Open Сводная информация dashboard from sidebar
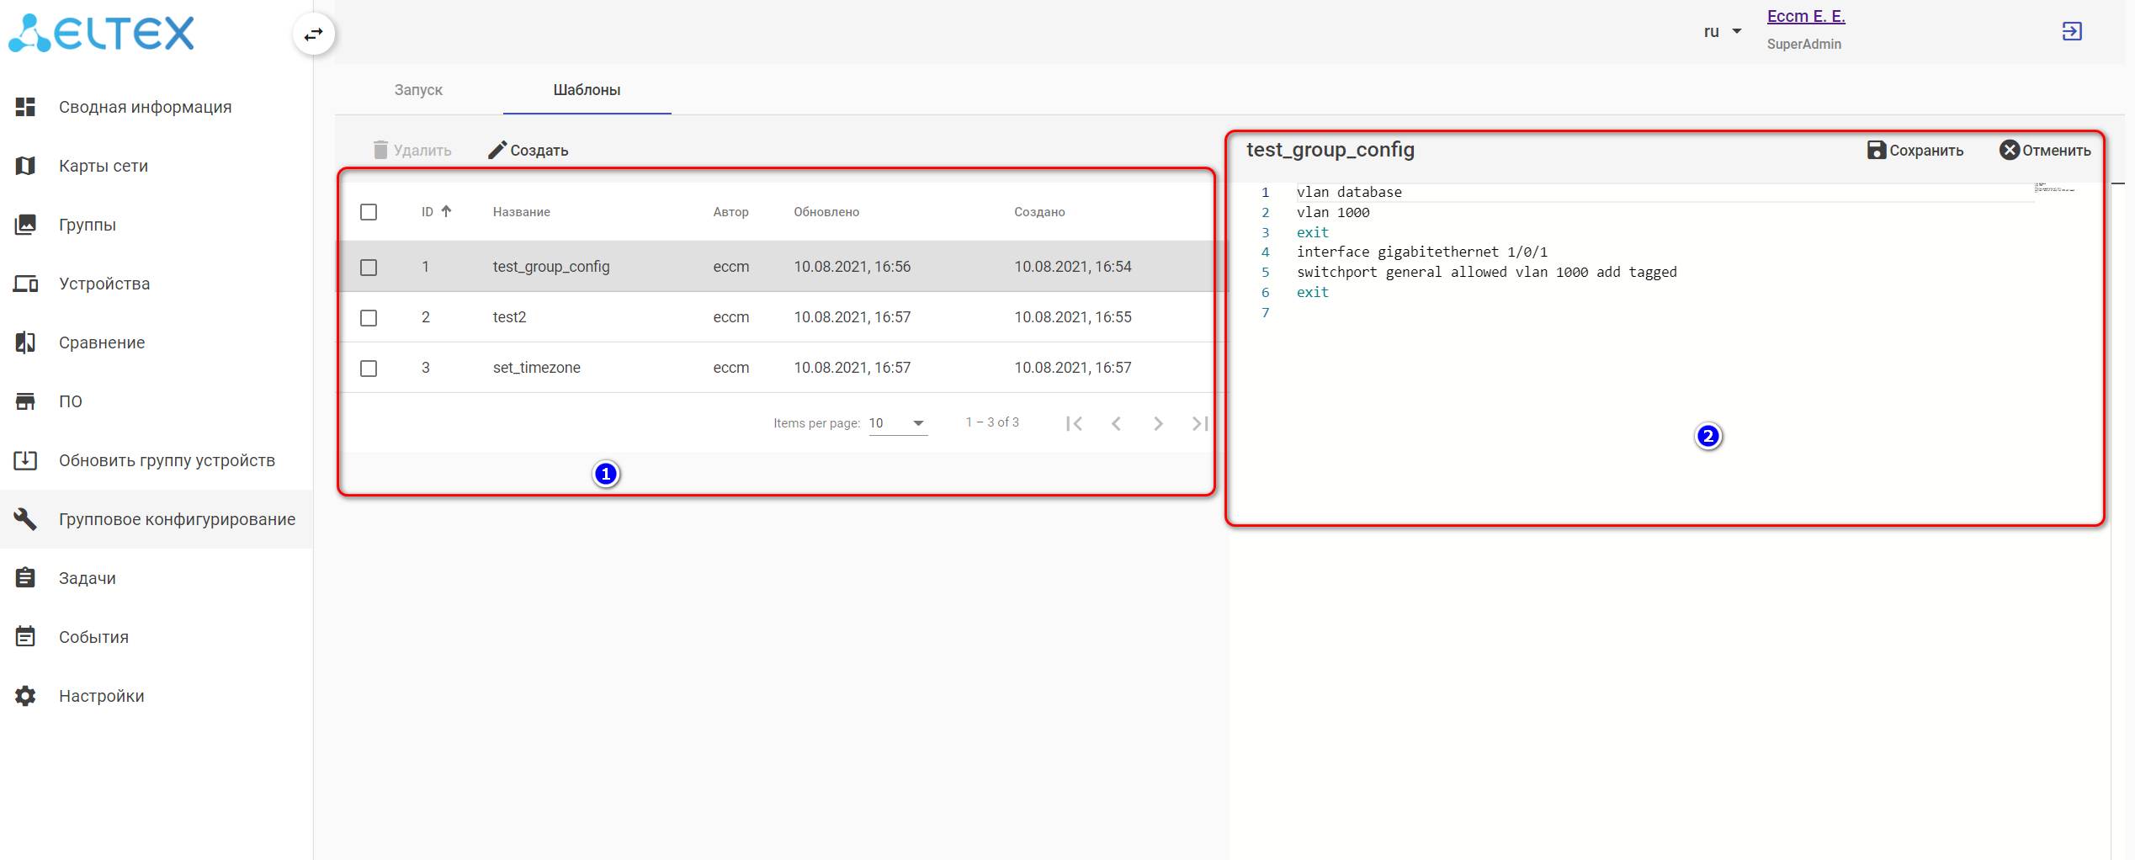This screenshot has height=860, width=2135. 145,107
